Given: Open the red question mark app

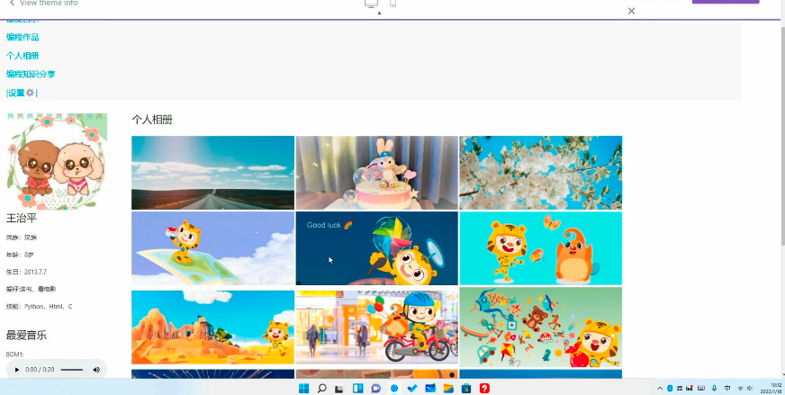Looking at the screenshot, I should [484, 389].
